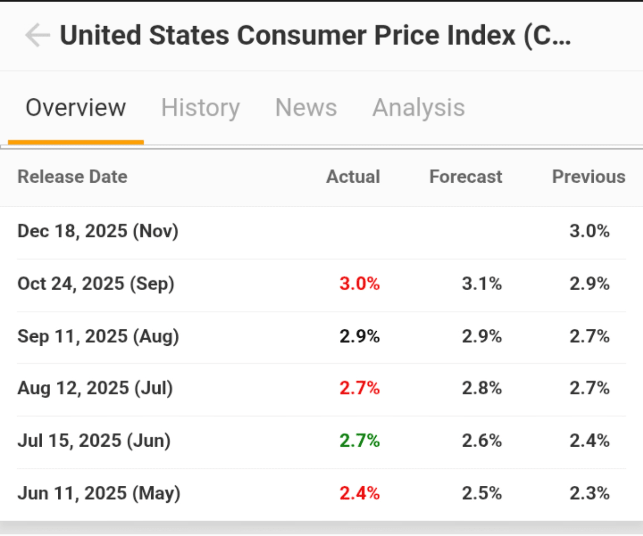The width and height of the screenshot is (643, 536).
Task: Tap the United States Consumer Price Index title
Action: pos(315,36)
